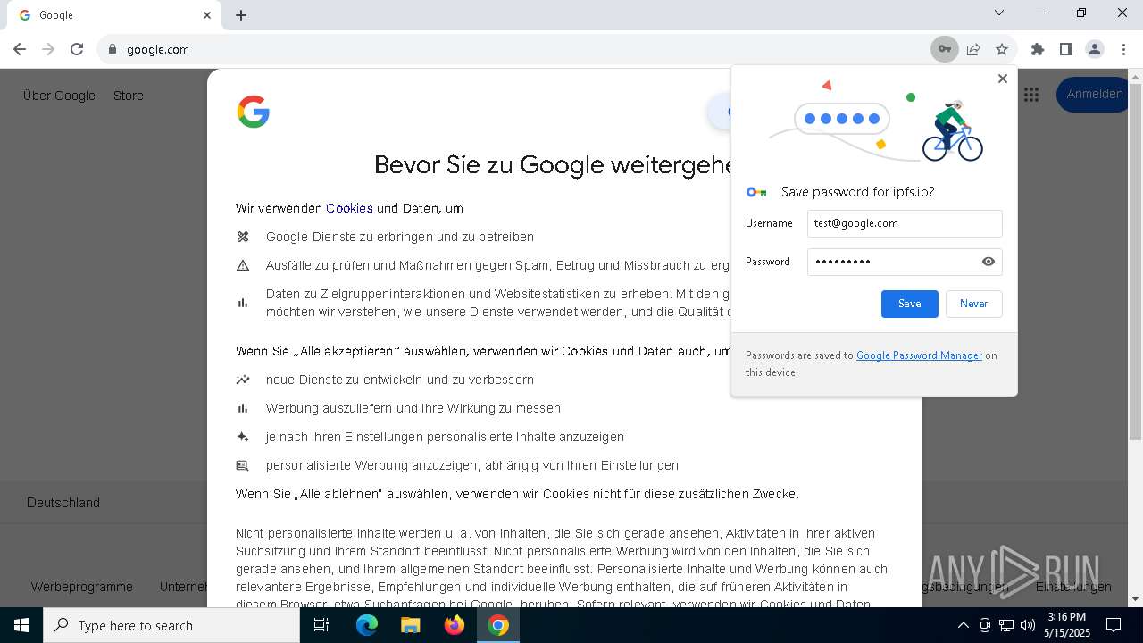1143x643 pixels.
Task: Open the clock showing 3:16 PM
Action: coord(1067,625)
